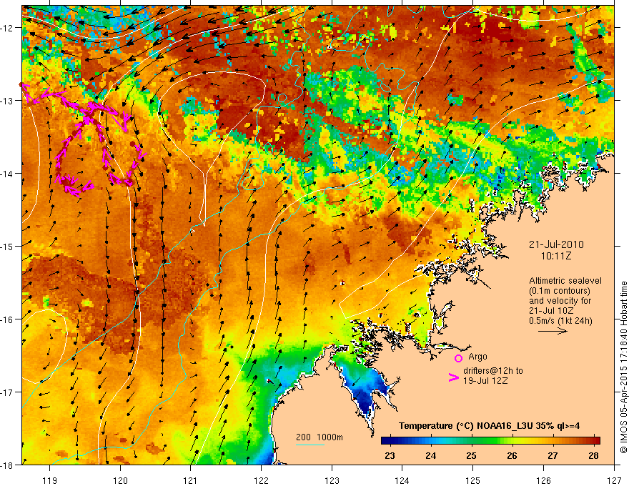Click latitude axis label -18
629x486 pixels.
point(8,465)
